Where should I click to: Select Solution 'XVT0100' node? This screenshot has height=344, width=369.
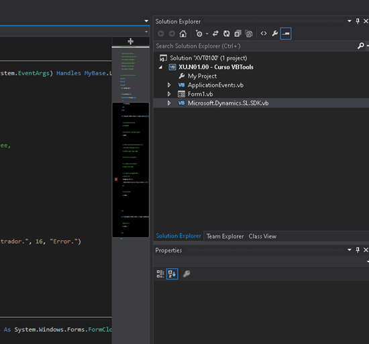tap(209, 58)
